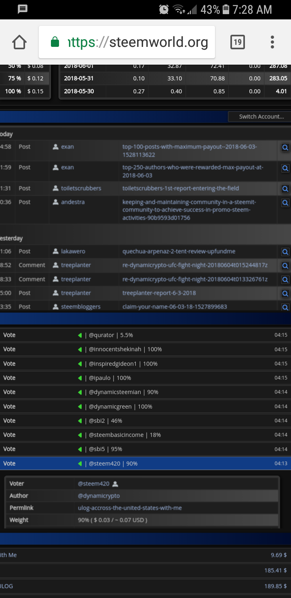The image size is (291, 598).
Task: Open quechua-arpenaz-2-tent-review-upfundme link
Action: pyautogui.click(x=179, y=251)
